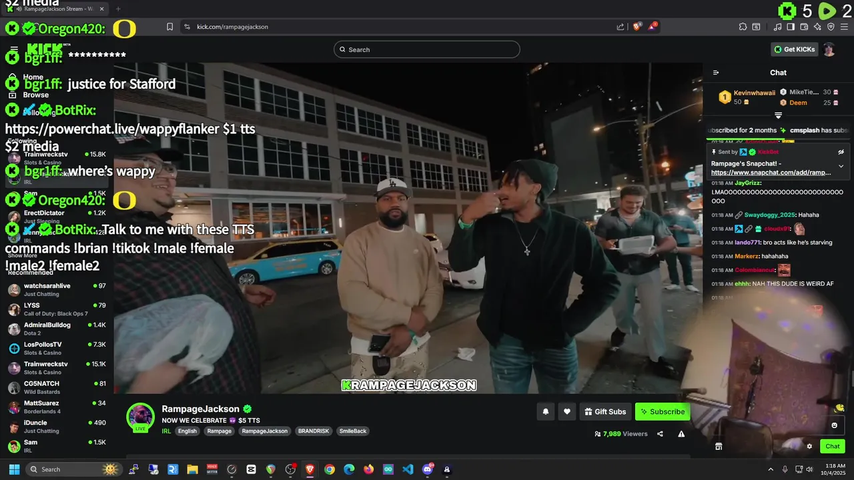The height and width of the screenshot is (480, 854).
Task: Click the 7,989 Viewers count
Action: tap(620, 434)
